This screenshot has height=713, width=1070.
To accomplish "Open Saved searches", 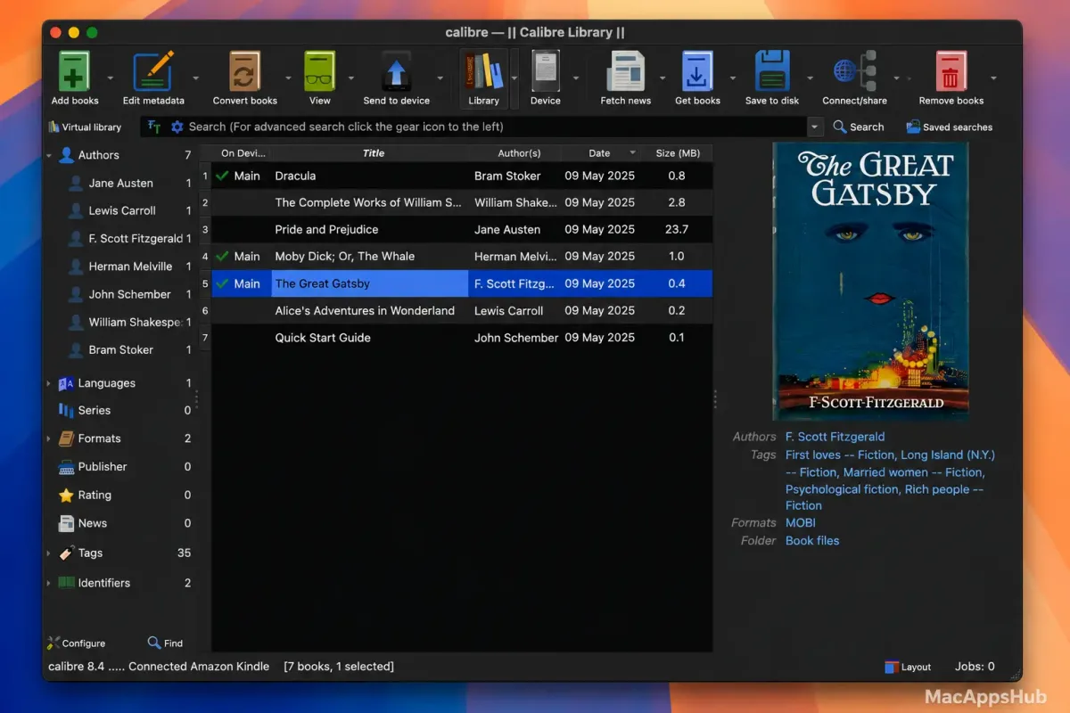I will click(949, 127).
